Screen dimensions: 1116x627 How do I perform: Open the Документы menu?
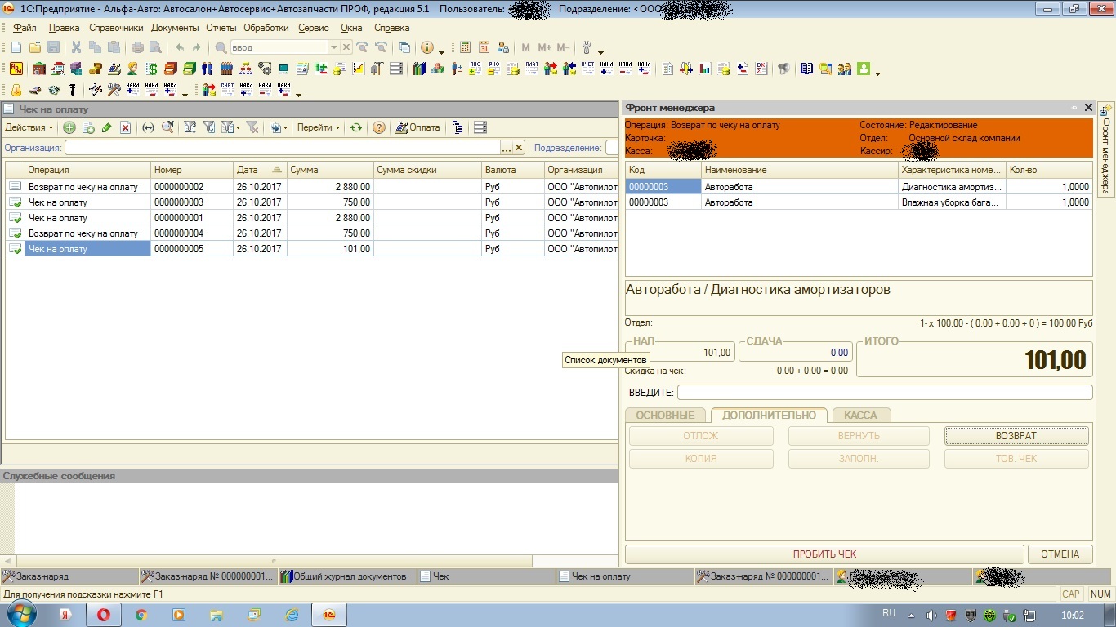pyautogui.click(x=175, y=28)
